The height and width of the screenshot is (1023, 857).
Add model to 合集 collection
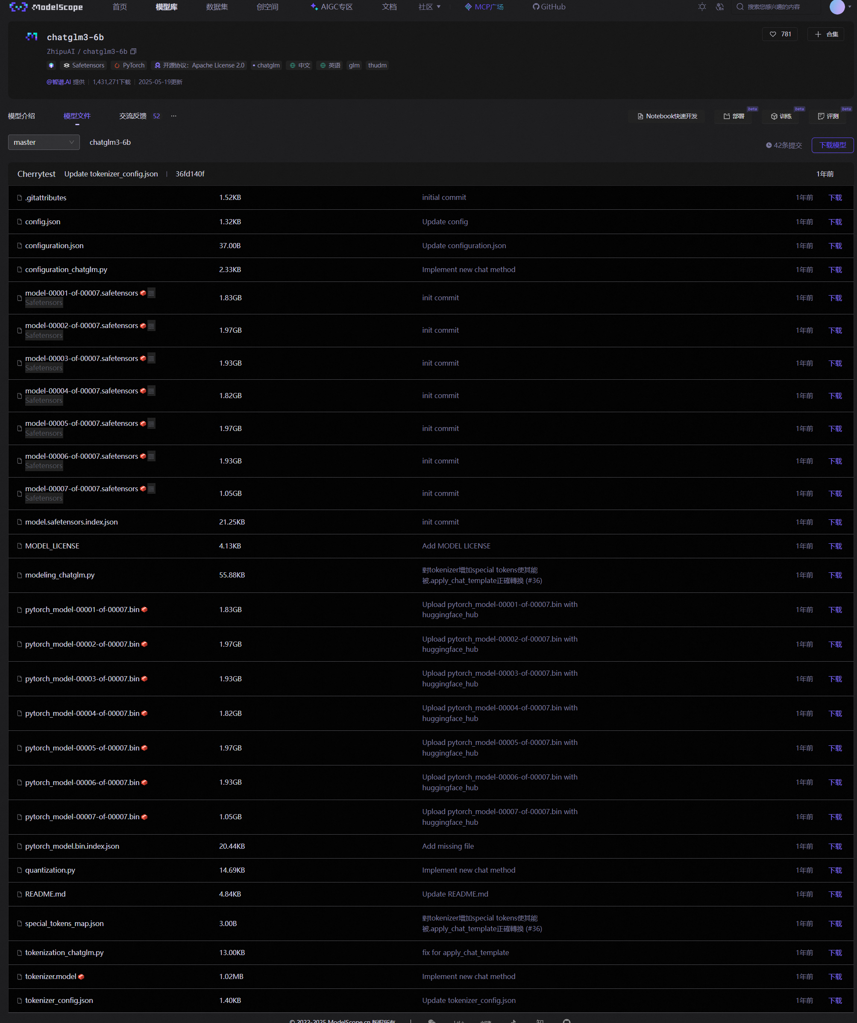(826, 34)
